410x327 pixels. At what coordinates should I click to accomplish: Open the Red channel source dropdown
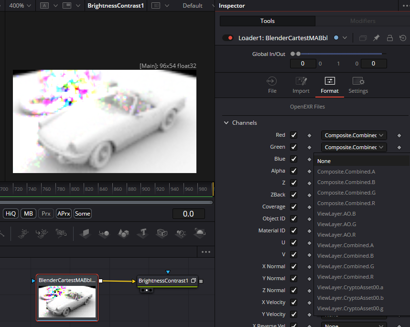tap(354, 135)
